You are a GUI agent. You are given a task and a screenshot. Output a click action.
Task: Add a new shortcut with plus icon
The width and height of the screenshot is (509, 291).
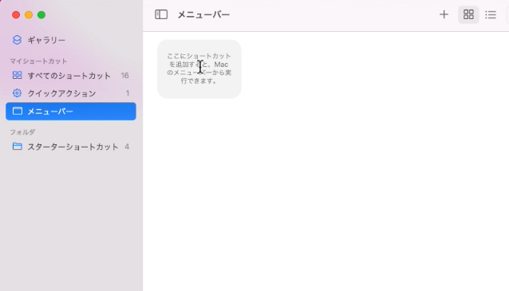point(444,14)
